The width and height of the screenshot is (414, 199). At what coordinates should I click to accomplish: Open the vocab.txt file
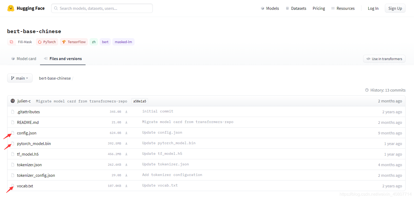click(x=25, y=186)
